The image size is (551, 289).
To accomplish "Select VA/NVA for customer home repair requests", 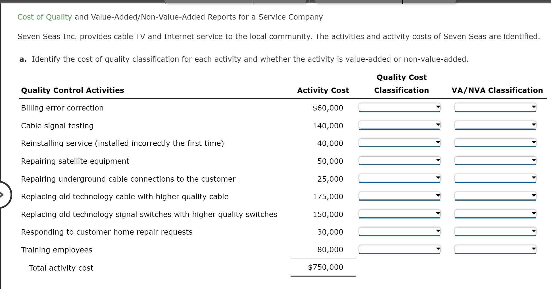I will click(495, 231).
